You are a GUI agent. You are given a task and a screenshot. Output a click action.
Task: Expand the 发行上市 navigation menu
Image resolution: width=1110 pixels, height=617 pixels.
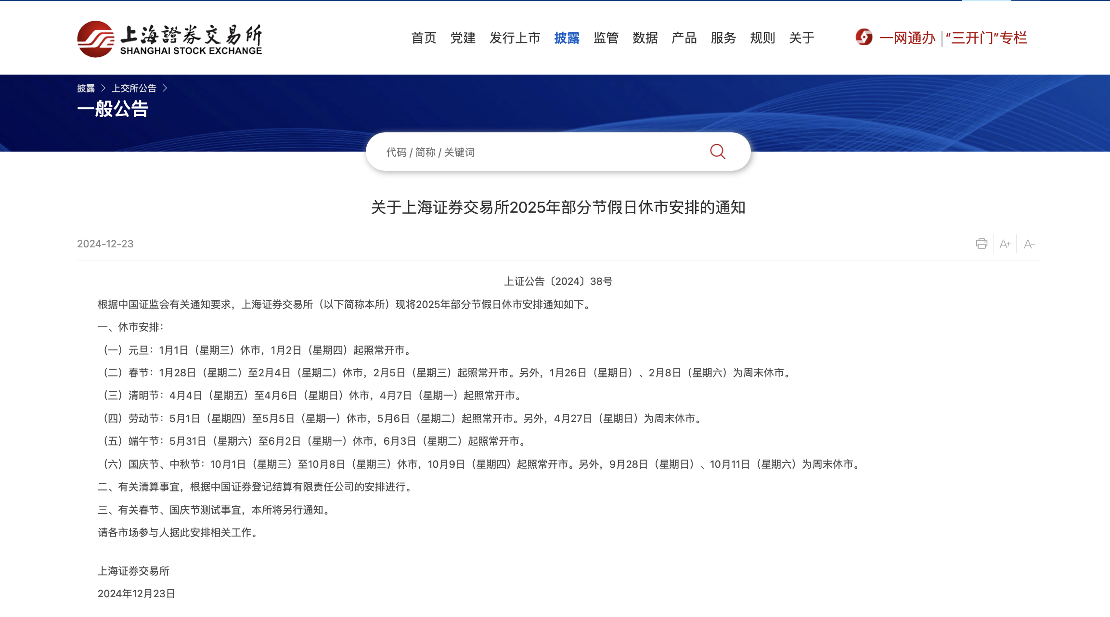[515, 38]
